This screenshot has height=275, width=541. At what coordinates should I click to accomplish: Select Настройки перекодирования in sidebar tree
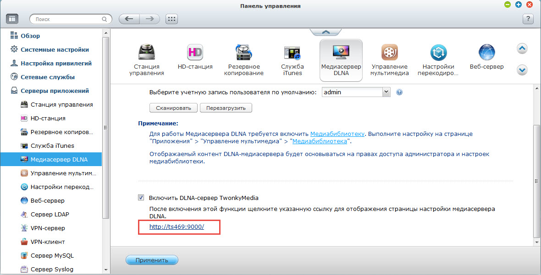pyautogui.click(x=51, y=187)
